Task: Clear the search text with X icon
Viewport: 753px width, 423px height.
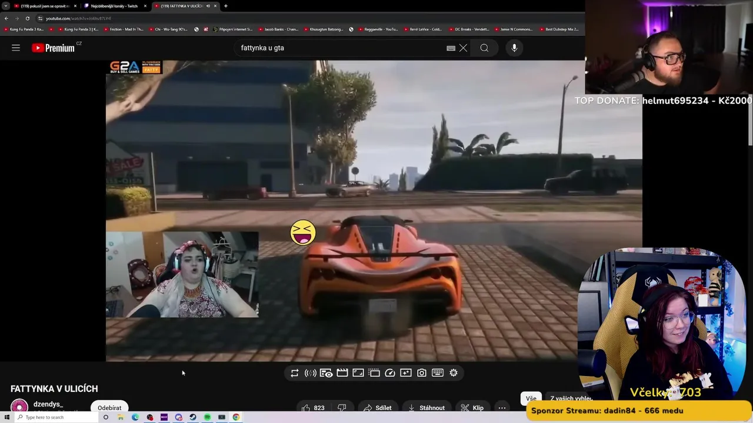Action: [x=464, y=48]
